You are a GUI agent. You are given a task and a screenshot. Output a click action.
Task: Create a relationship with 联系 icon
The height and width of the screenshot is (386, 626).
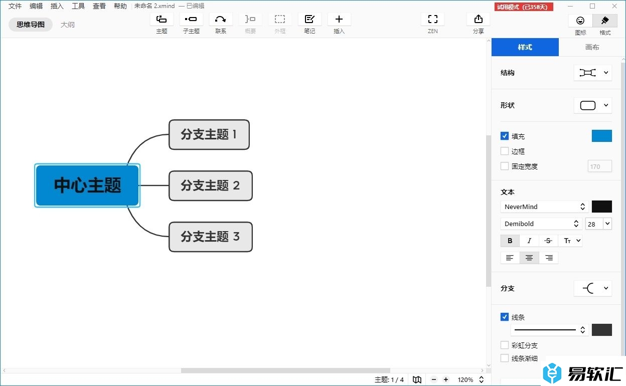[221, 20]
